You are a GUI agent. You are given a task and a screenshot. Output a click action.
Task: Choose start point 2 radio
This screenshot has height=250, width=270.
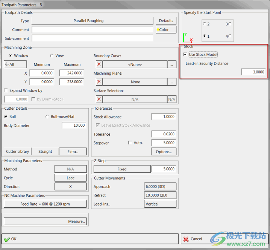(x=205, y=24)
